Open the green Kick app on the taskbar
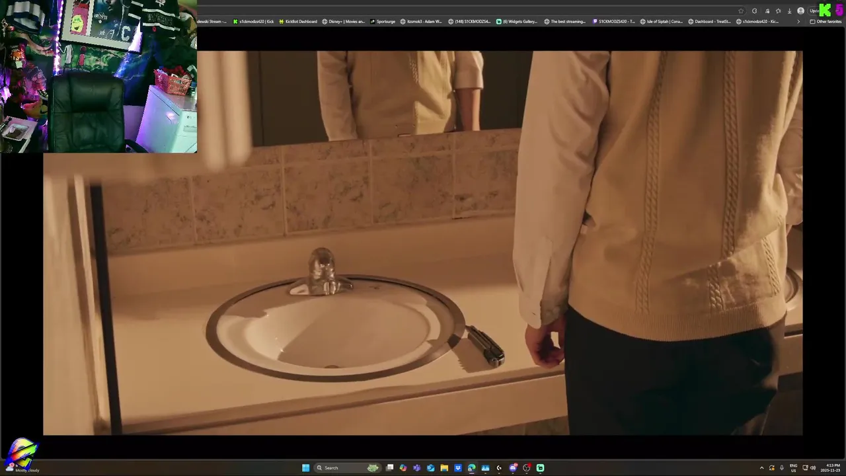 tap(540, 468)
